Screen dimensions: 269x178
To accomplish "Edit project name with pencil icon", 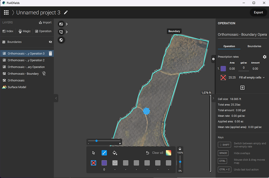I will (x=66, y=12).
